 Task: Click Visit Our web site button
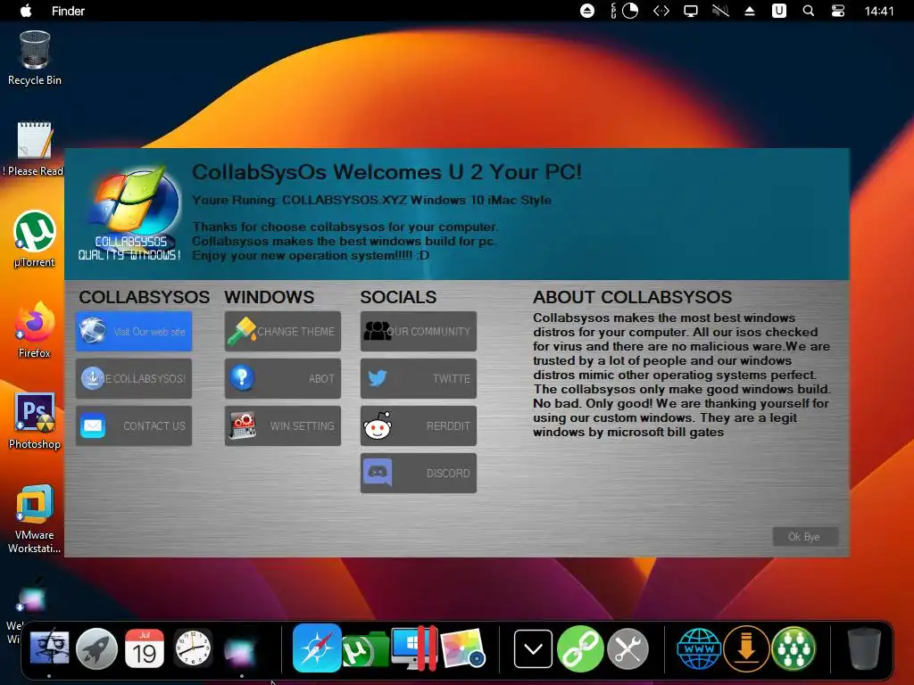134,332
